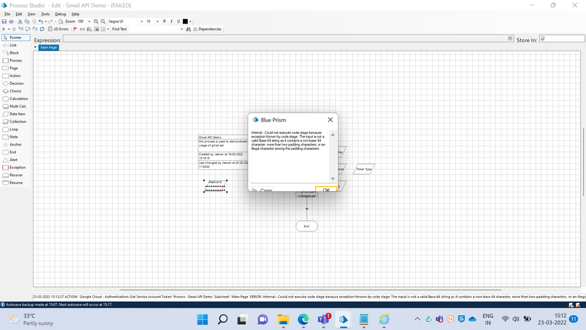
Task: Choose the Collection stage tool
Action: 18,122
